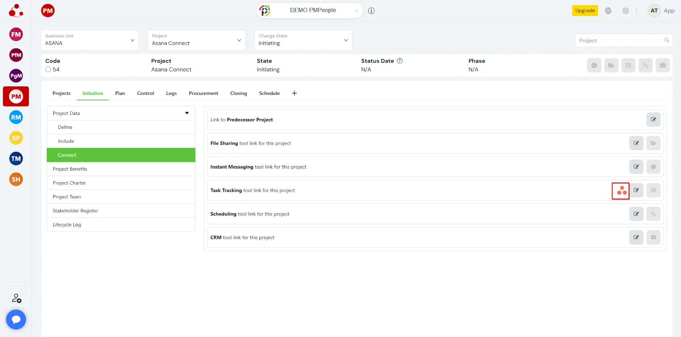Viewport: 681px width, 337px height.
Task: Click the add user icon
Action: (16, 298)
